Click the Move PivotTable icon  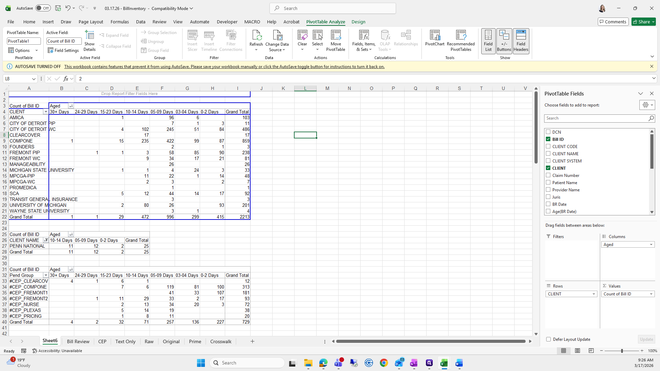tap(335, 36)
